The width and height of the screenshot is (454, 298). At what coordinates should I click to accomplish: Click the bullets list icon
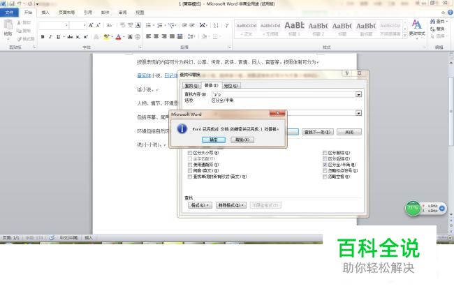[148, 25]
